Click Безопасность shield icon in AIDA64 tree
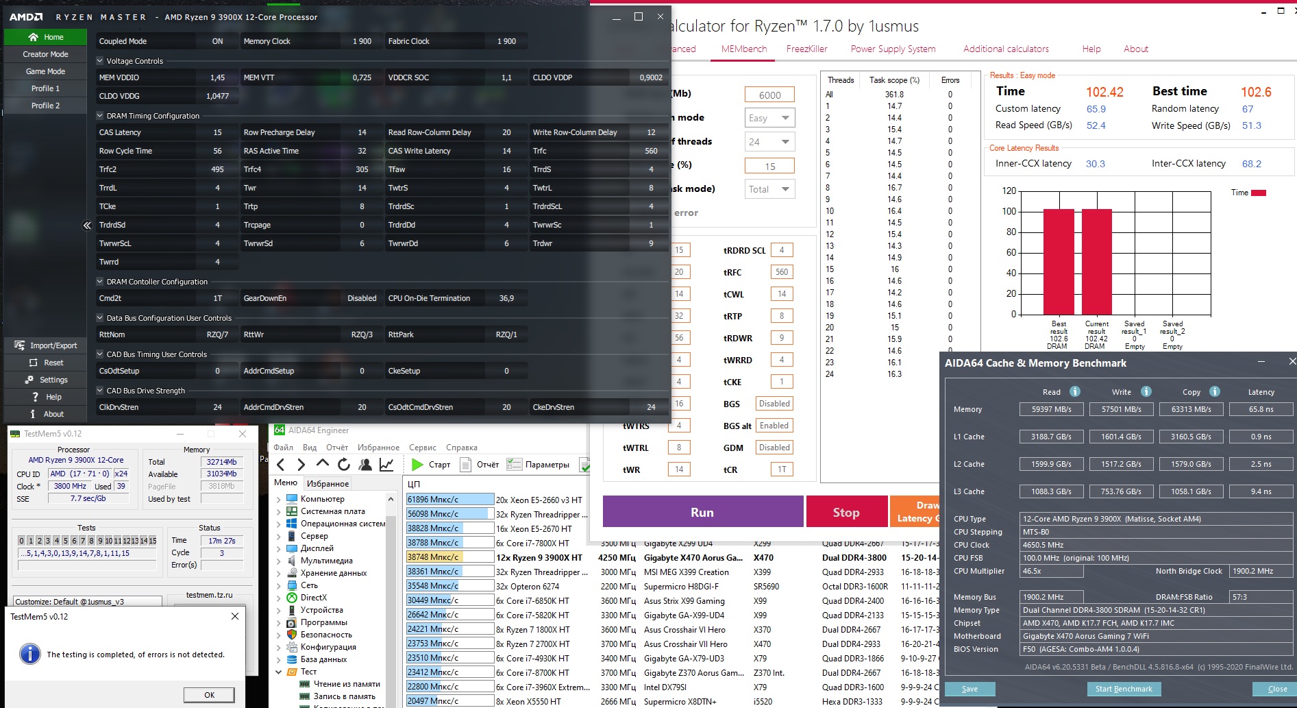The width and height of the screenshot is (1297, 708). (x=292, y=635)
